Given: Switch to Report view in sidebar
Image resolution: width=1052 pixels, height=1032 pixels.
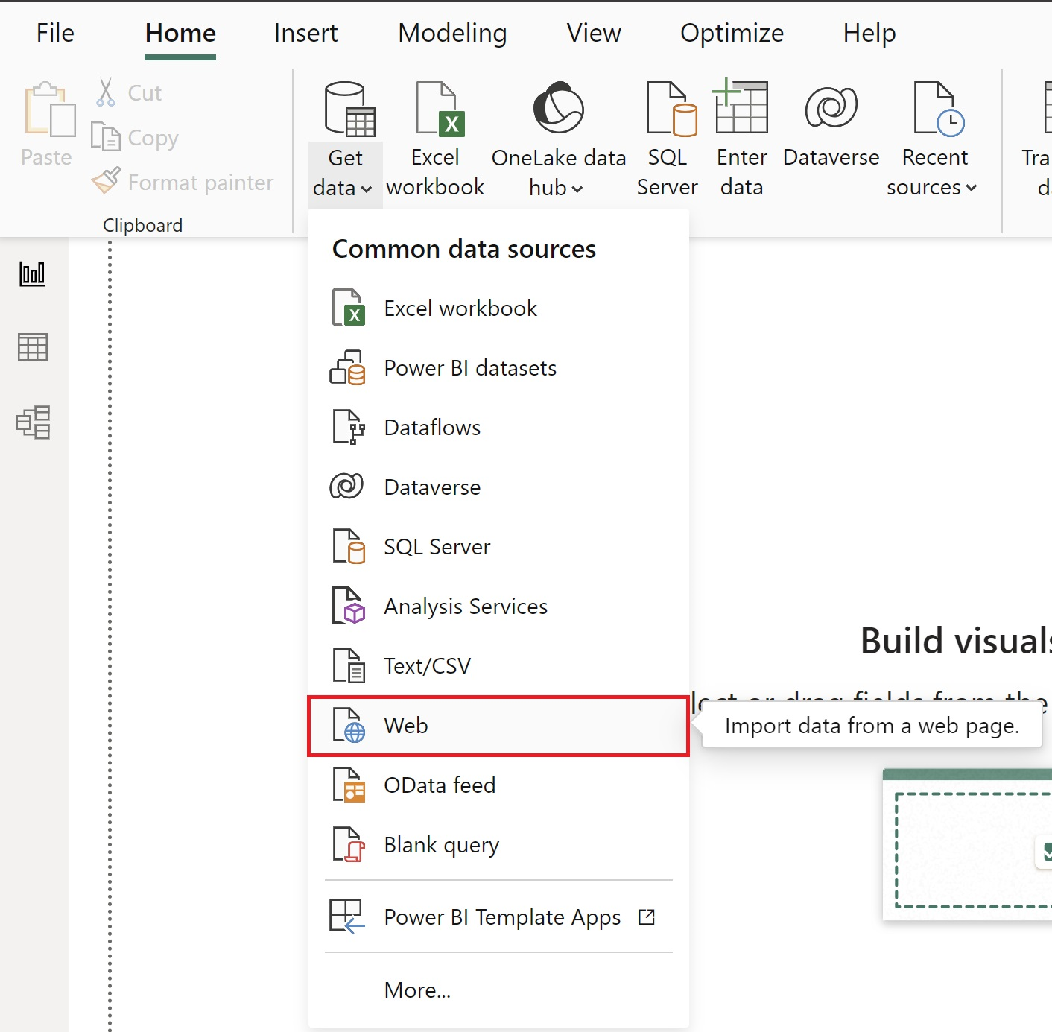Looking at the screenshot, I should click(33, 273).
